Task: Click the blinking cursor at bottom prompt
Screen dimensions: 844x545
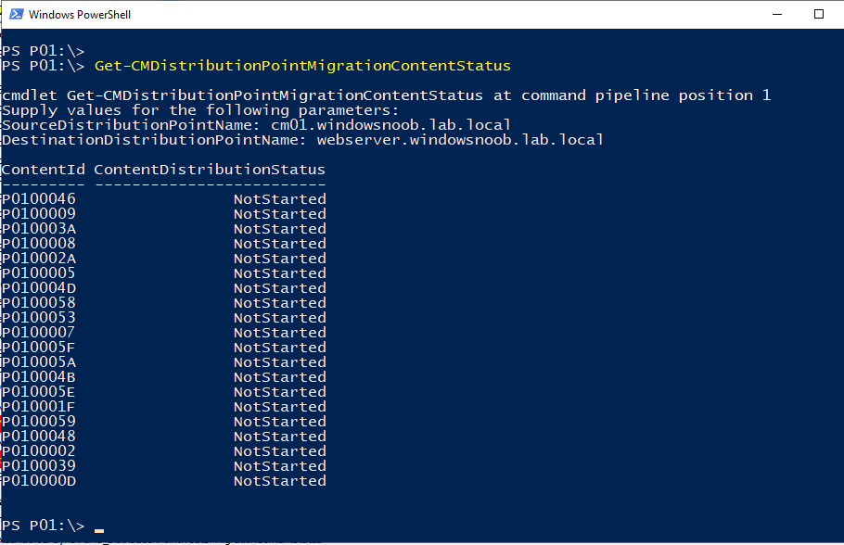Action: 99,530
